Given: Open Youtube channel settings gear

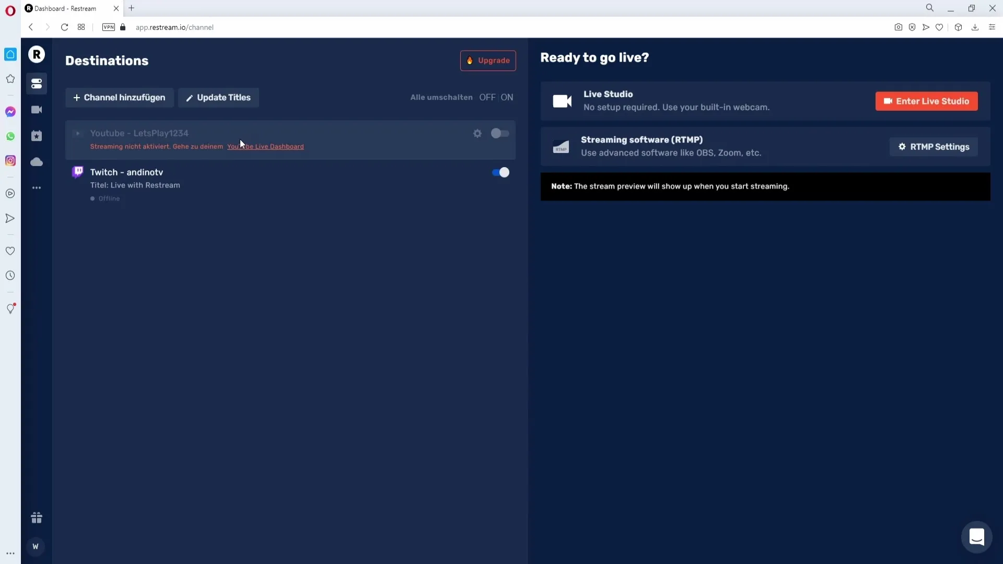Looking at the screenshot, I should pyautogui.click(x=477, y=134).
